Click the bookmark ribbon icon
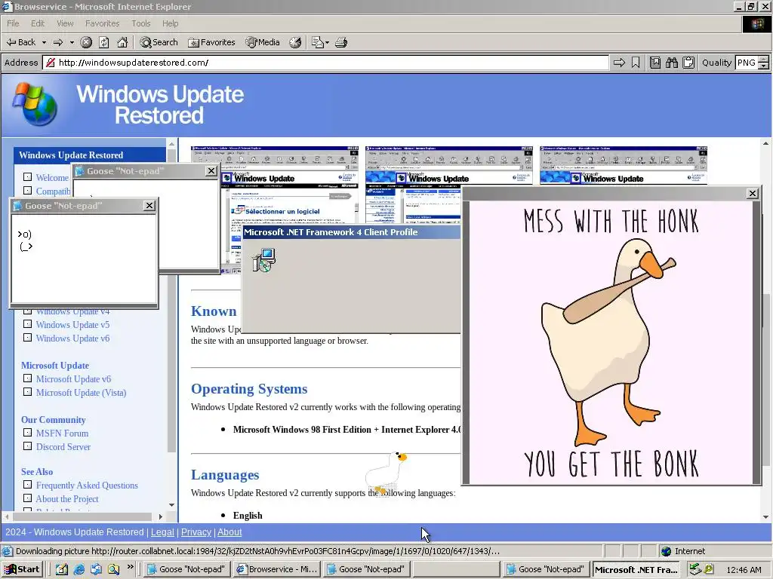This screenshot has width=773, height=579. pyautogui.click(x=636, y=63)
